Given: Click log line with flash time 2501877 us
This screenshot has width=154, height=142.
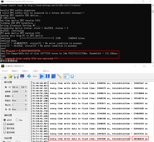Looking at the screenshot, I should point(89,104).
